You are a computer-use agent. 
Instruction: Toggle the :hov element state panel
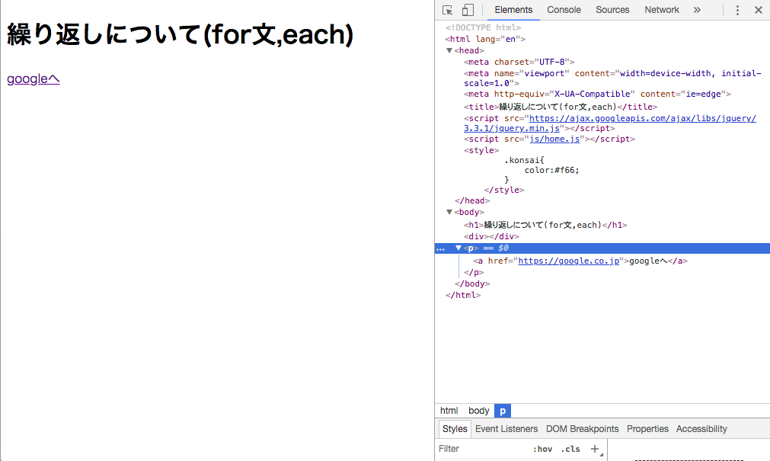[x=542, y=450]
